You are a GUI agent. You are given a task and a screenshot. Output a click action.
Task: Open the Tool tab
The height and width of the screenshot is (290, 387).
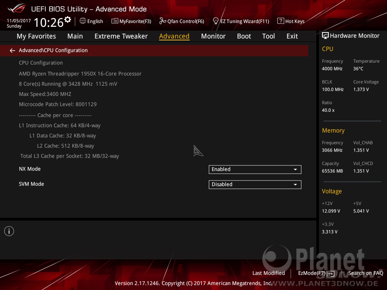click(268, 36)
